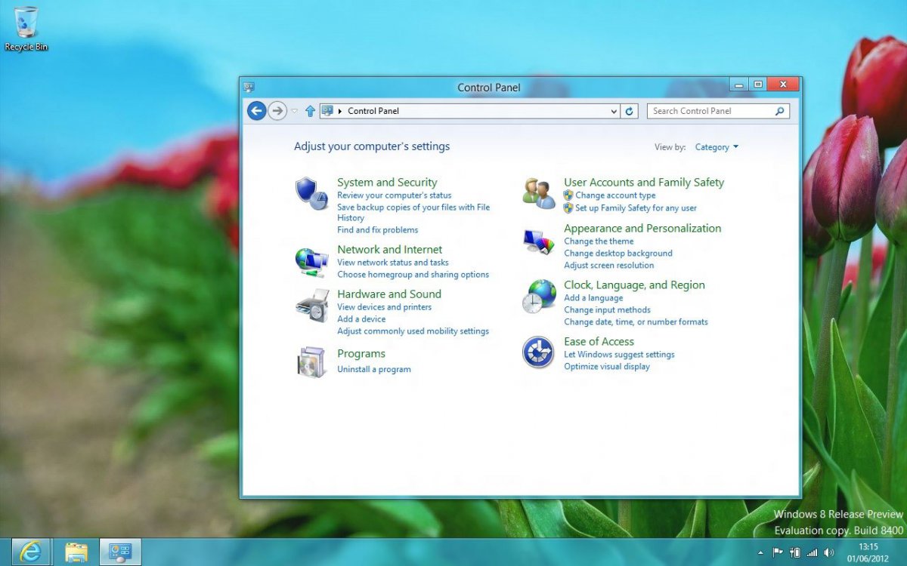
Task: Check the battery power tray icon
Action: point(795,552)
